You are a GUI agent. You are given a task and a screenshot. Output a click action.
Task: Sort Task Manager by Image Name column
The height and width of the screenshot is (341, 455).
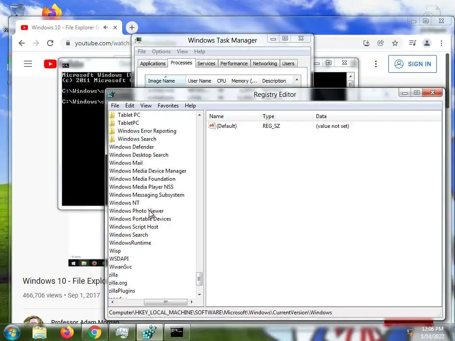(x=165, y=81)
